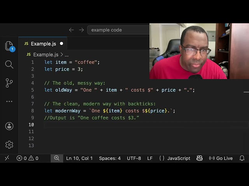The image size is (249, 186).
Task: Click the JS file icon on the tab
Action: tap(26, 44)
